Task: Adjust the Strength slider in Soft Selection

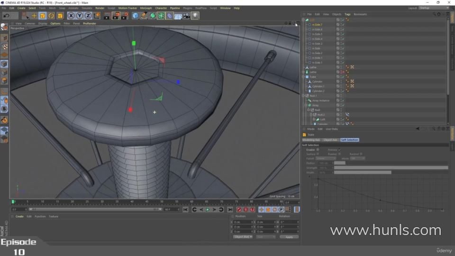Action: click(x=391, y=167)
